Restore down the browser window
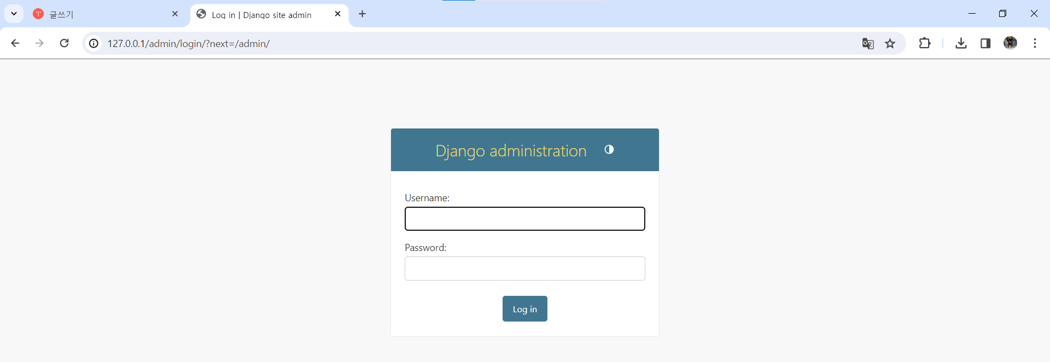The image size is (1050, 362). [x=1002, y=14]
